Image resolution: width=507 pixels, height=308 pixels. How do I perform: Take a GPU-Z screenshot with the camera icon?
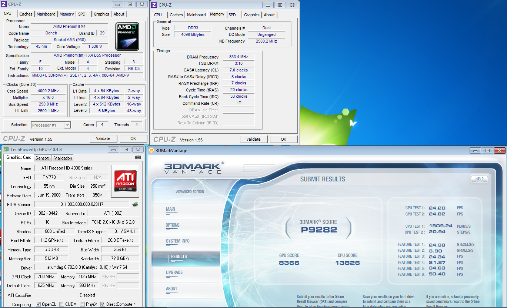[138, 157]
